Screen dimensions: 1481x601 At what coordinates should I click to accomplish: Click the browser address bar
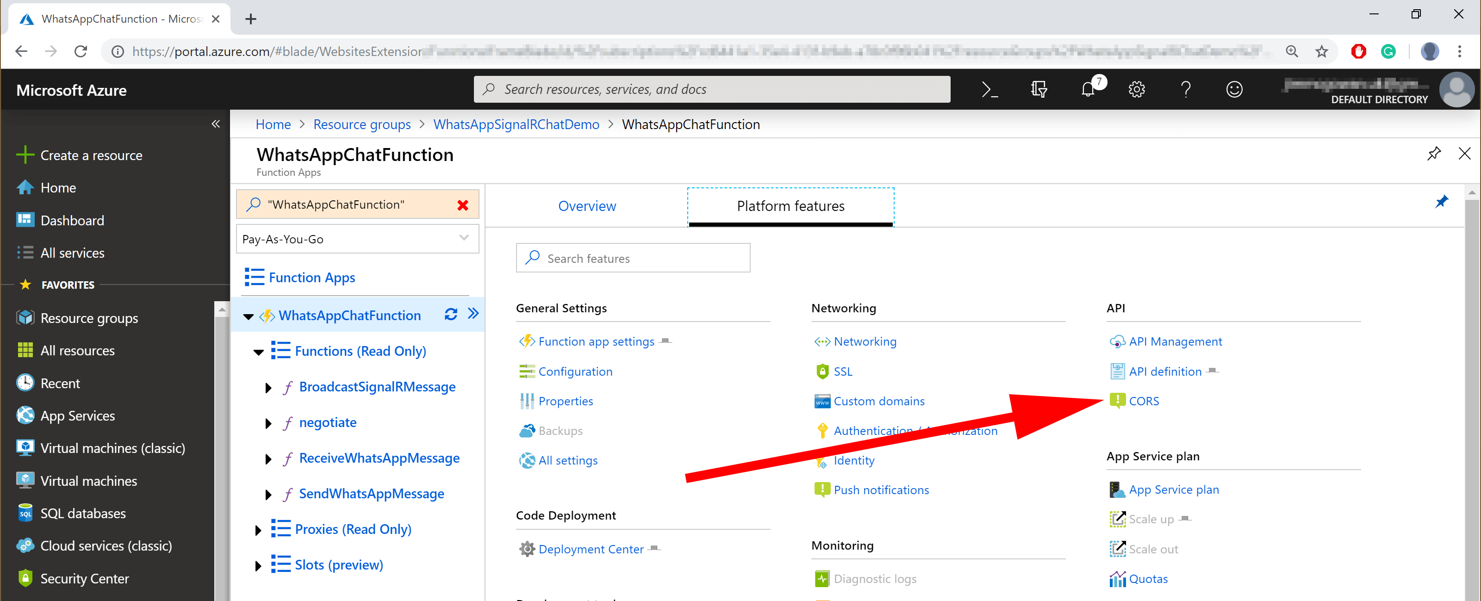coord(690,52)
